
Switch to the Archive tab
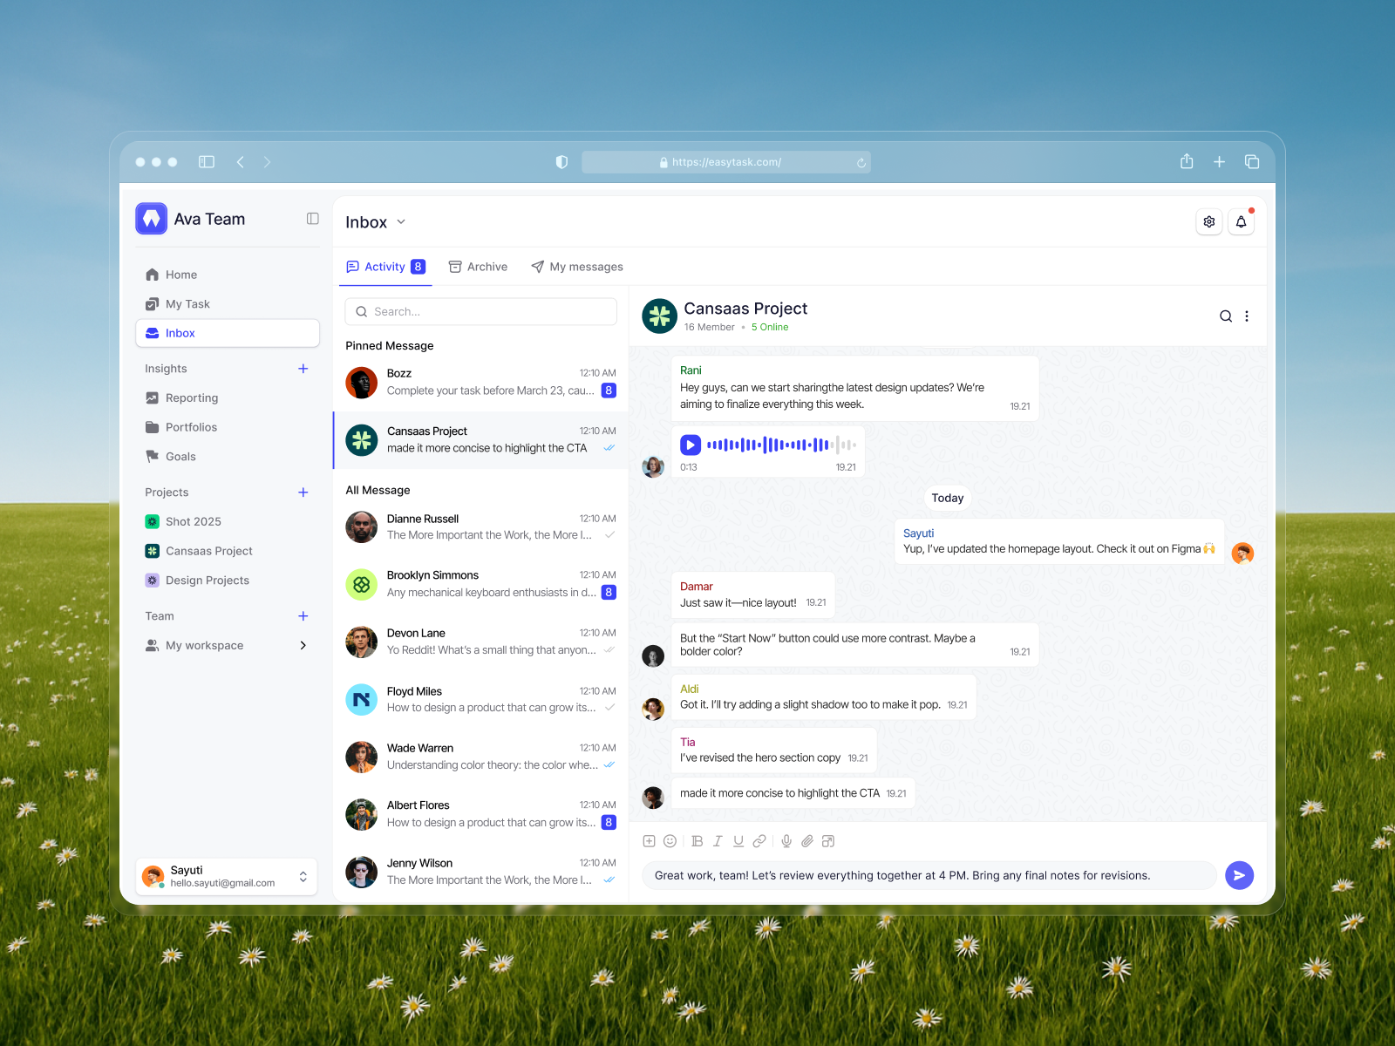478,267
